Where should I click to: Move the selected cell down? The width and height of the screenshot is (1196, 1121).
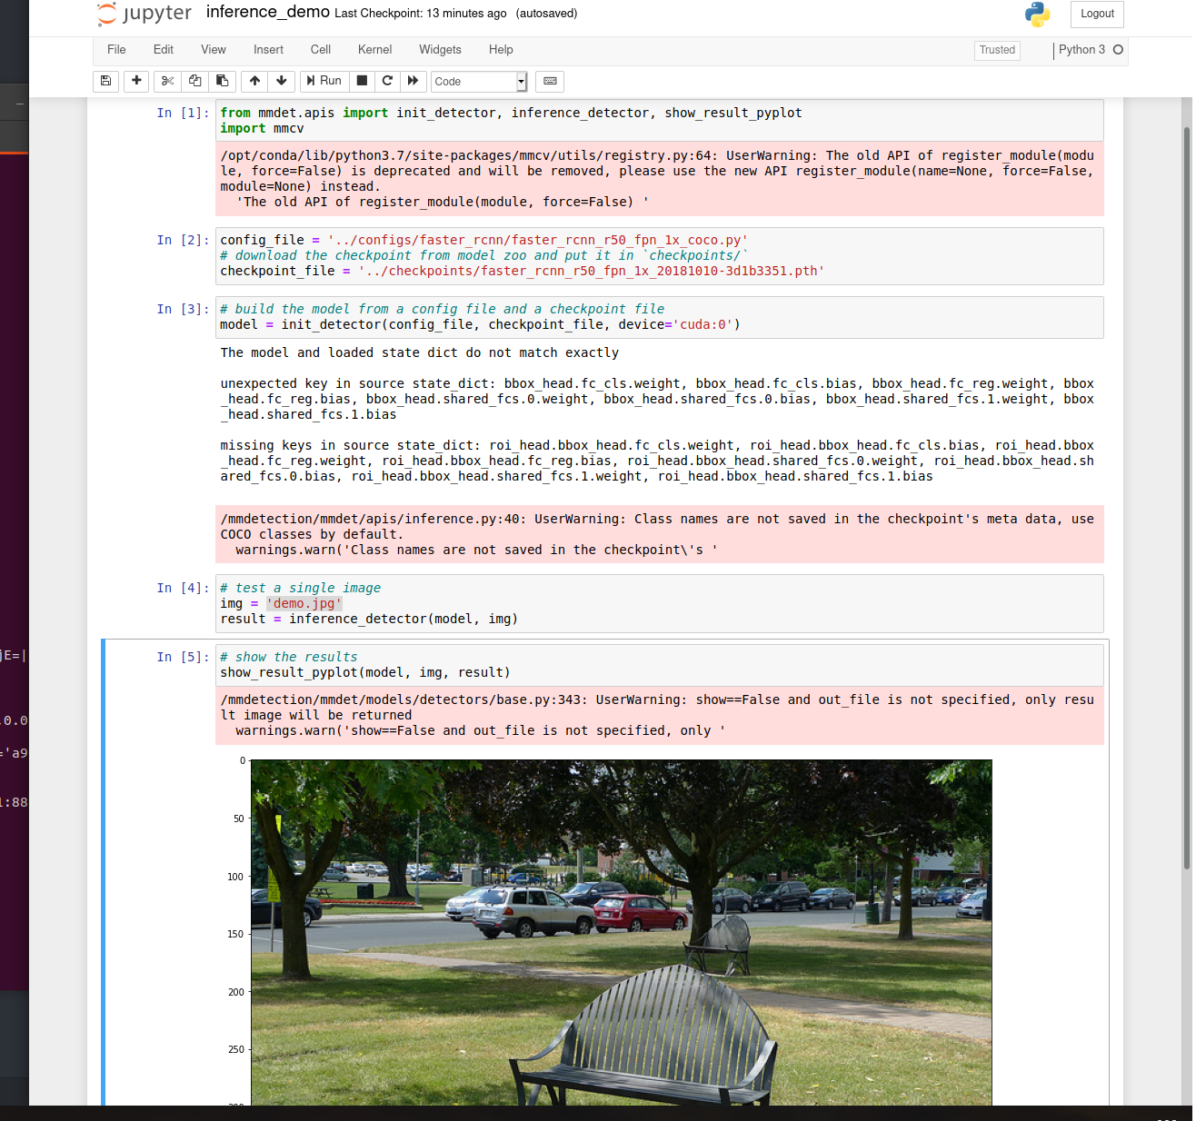click(282, 81)
